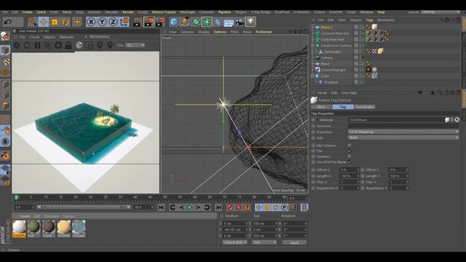Screen dimensions: 466x262
Task: Click the Undo arrow icon
Action: (x=8, y=22)
